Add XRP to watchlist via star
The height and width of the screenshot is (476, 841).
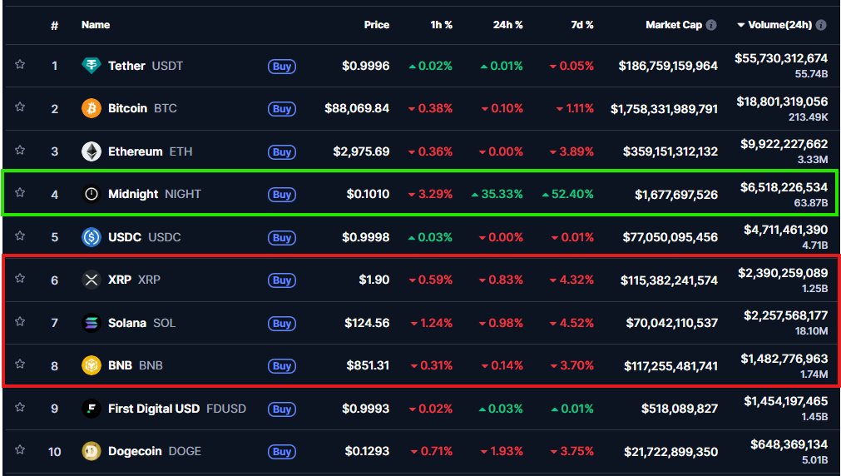(x=20, y=279)
